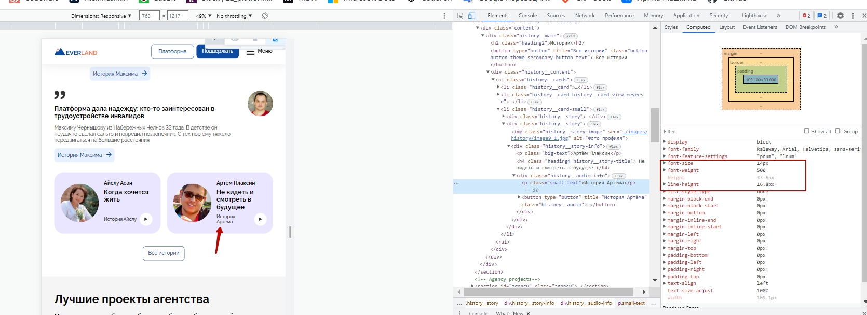Click the viewport width field showing 768
Screen dimensions: 867x315
(x=150, y=16)
